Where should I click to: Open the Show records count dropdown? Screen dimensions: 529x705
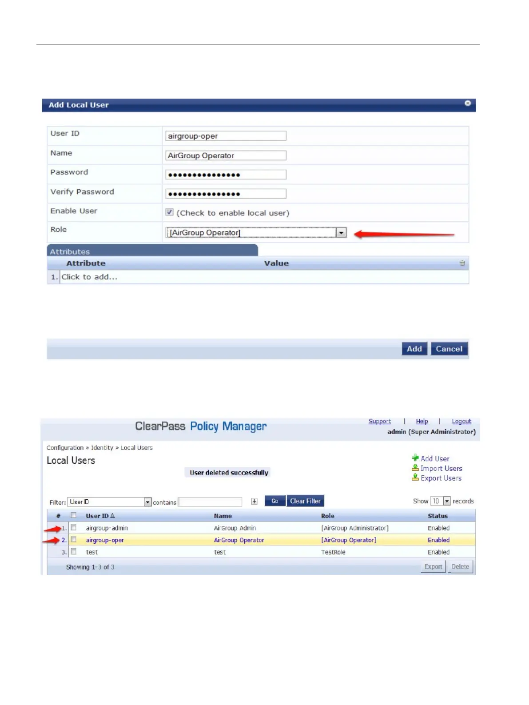pyautogui.click(x=447, y=501)
